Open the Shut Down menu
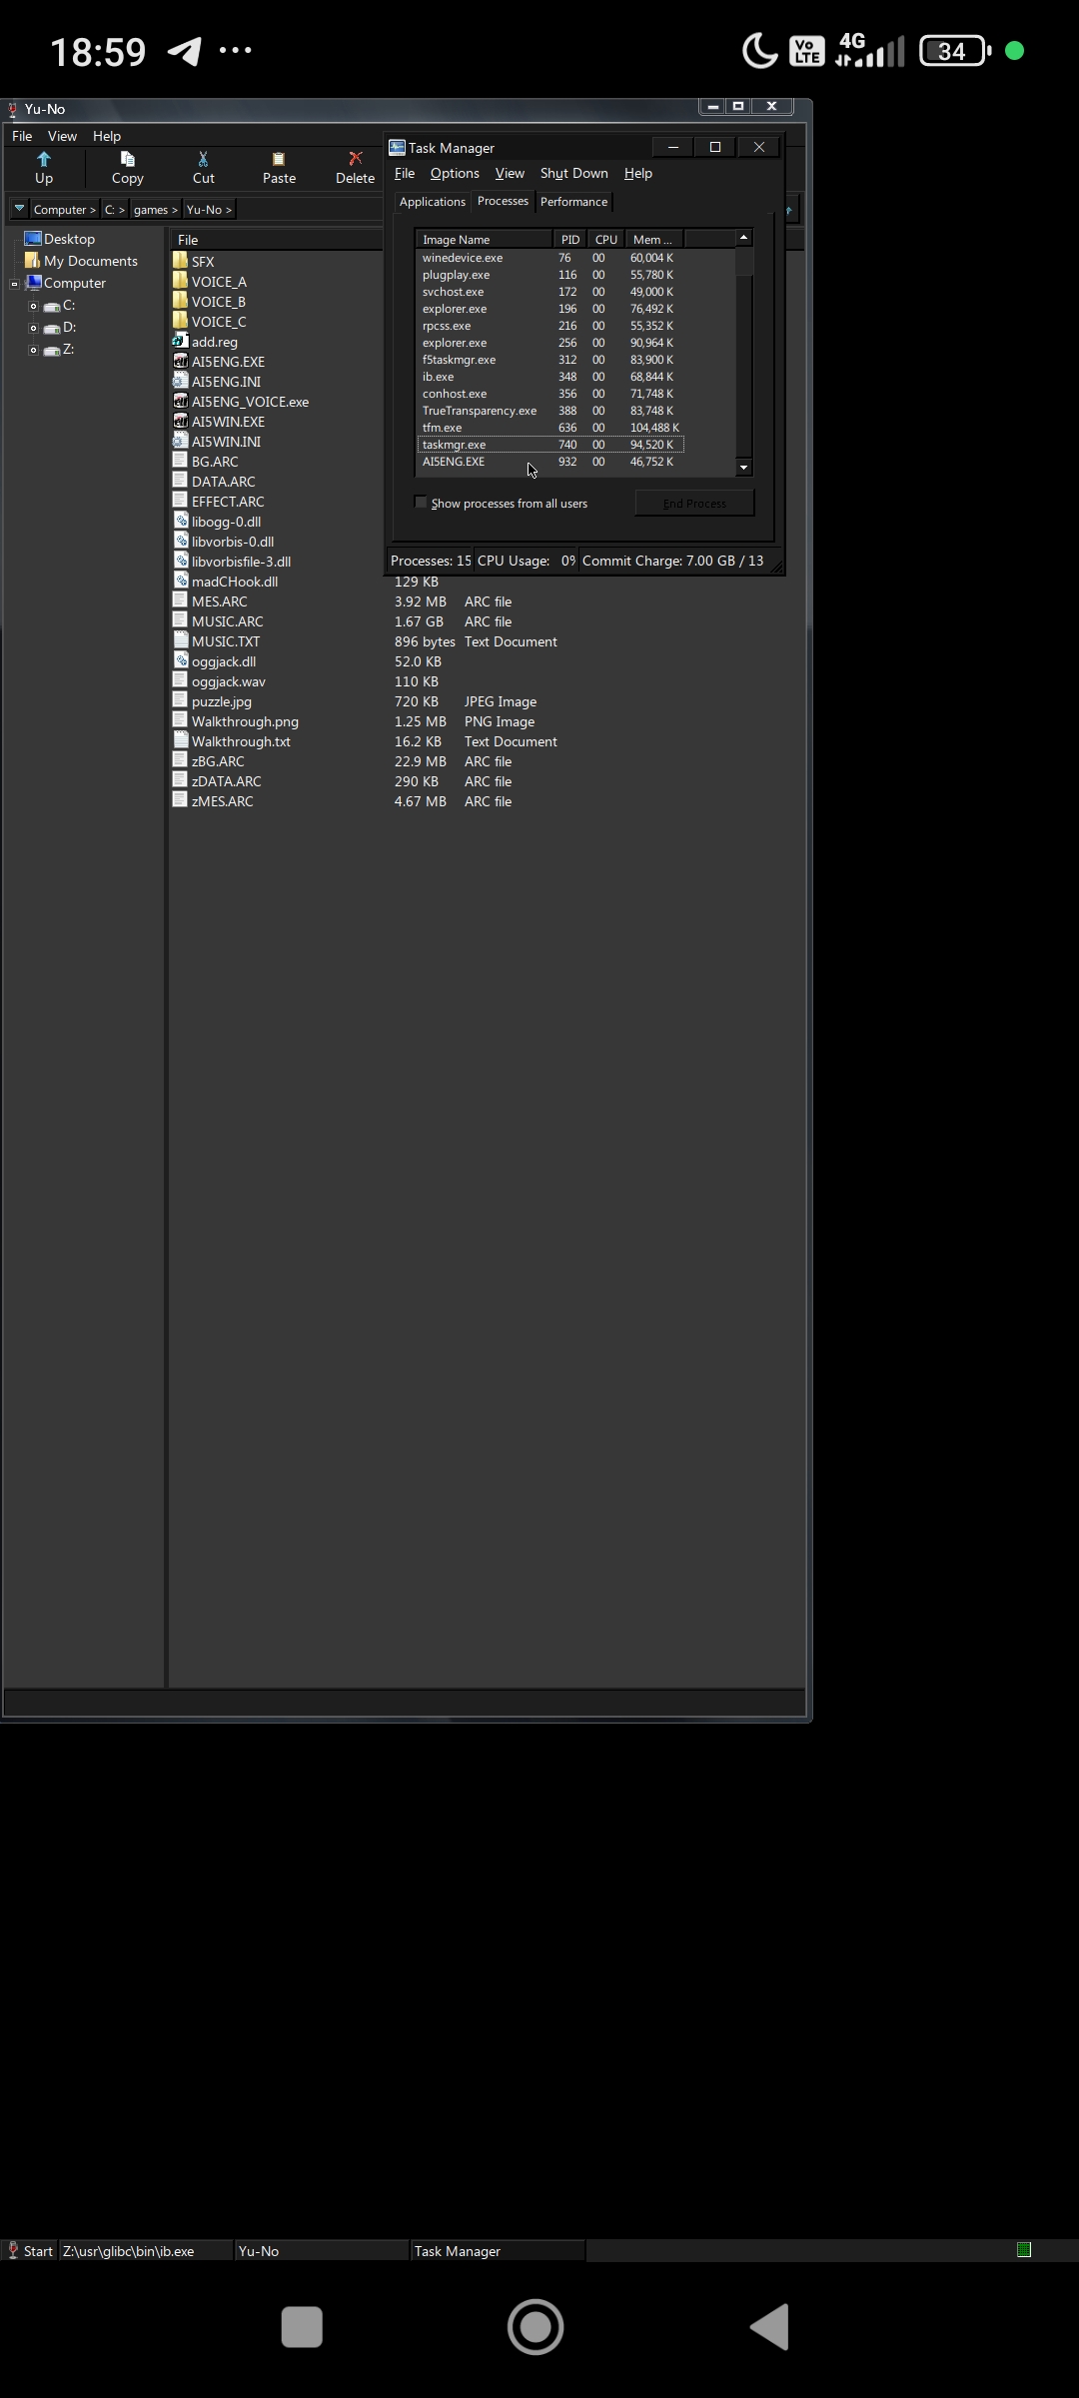The image size is (1079, 2398). [573, 173]
